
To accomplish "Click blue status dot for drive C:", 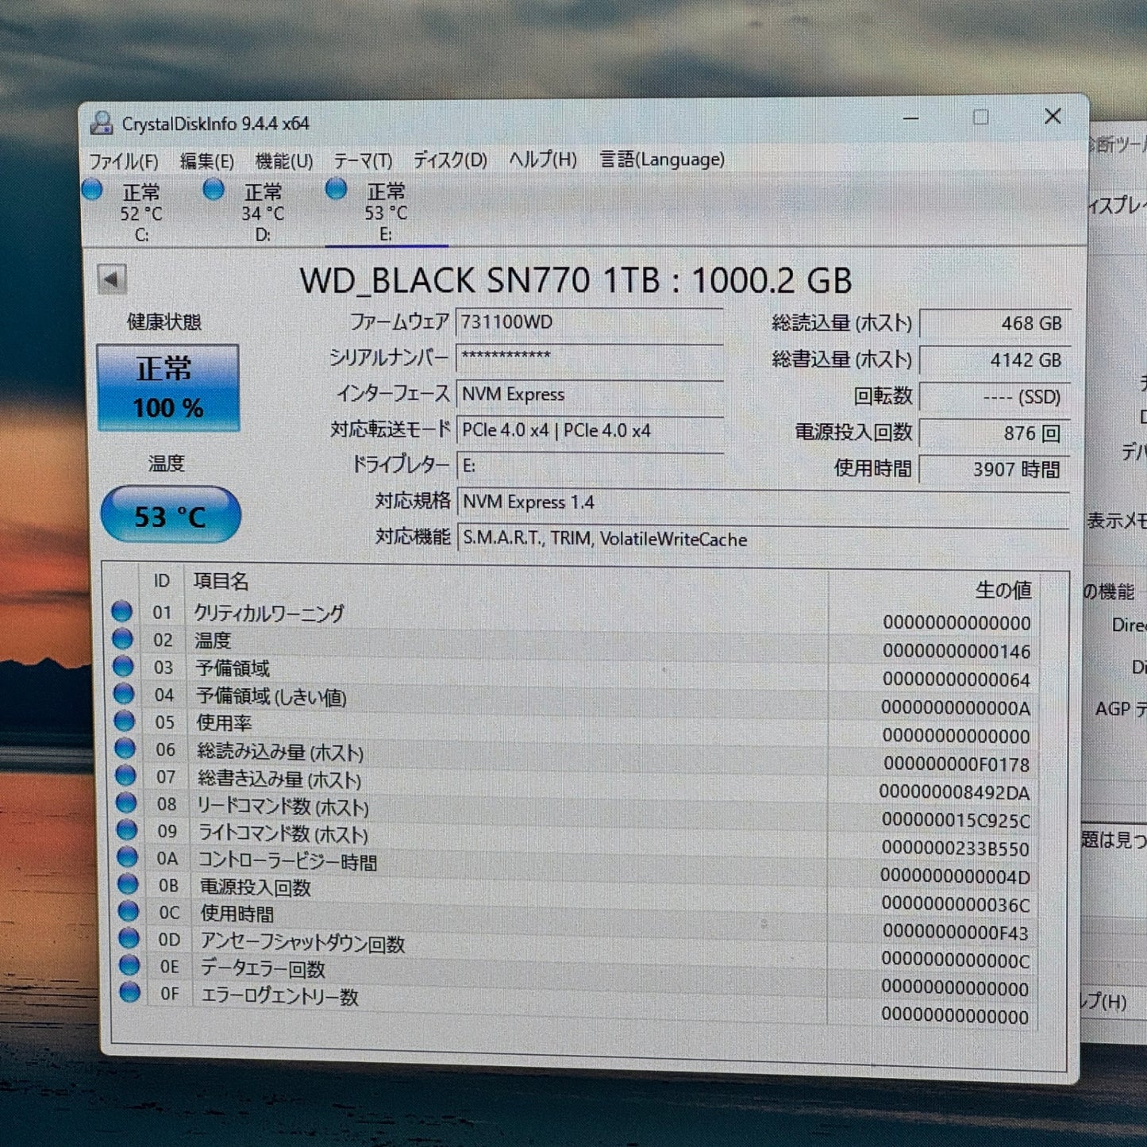I will point(92,190).
